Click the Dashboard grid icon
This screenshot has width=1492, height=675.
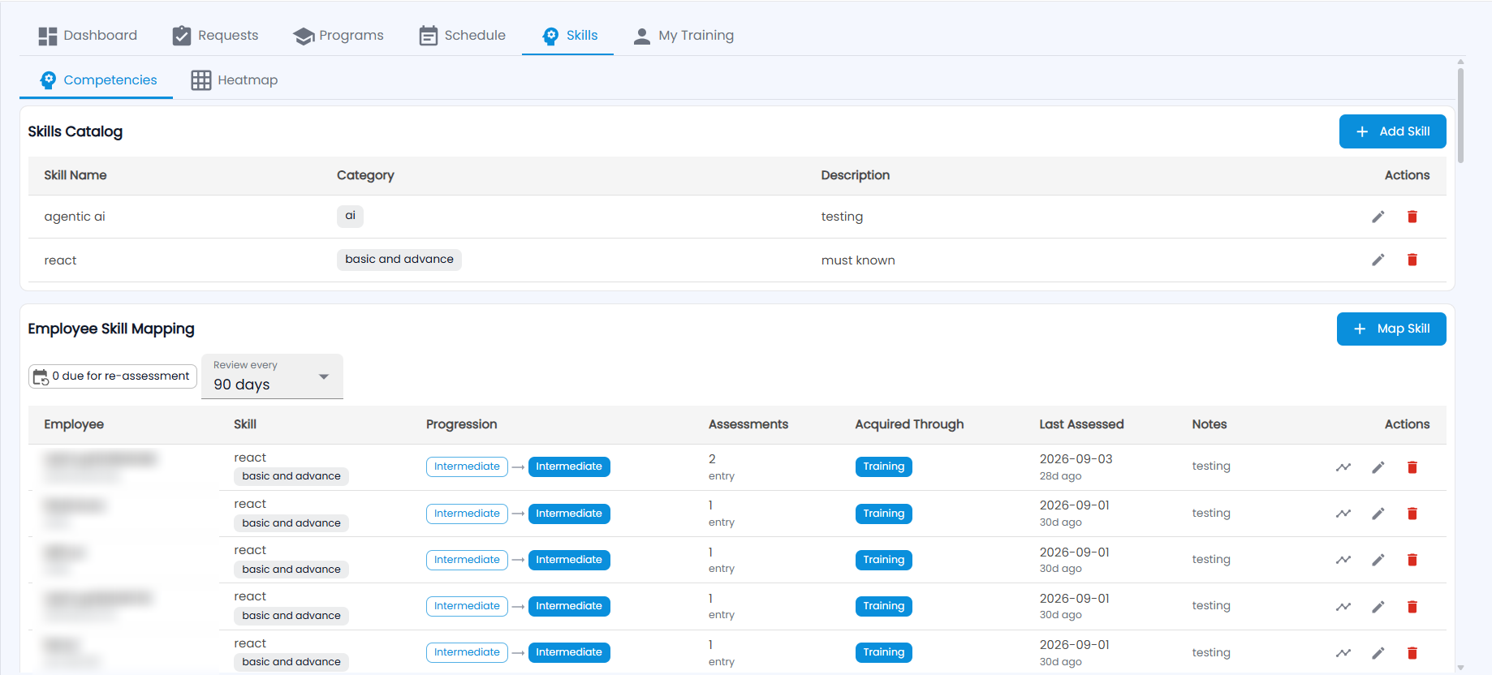point(48,36)
